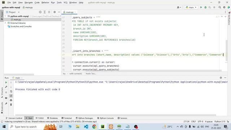Viewport: 231px width, 130px height.
Task: Go to previous highlighted error arrow
Action: click(x=222, y=17)
